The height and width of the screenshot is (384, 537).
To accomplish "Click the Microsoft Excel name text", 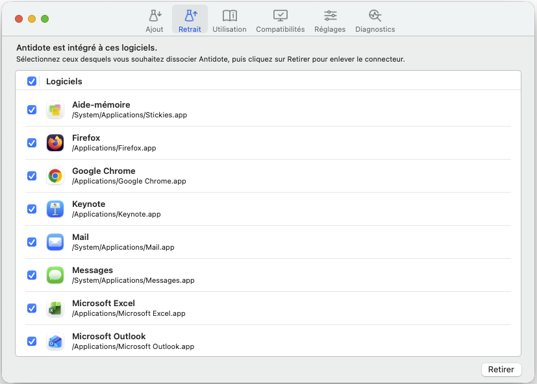I will coord(103,303).
